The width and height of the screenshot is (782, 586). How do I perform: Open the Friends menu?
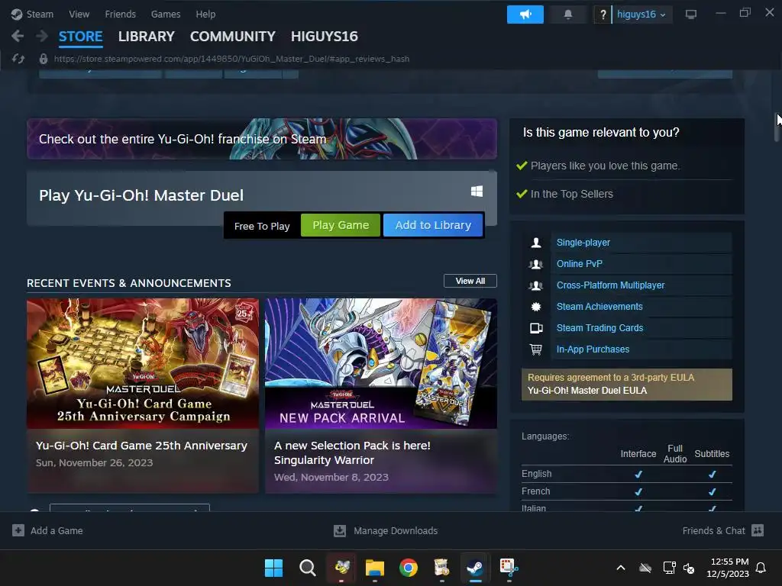tap(120, 14)
